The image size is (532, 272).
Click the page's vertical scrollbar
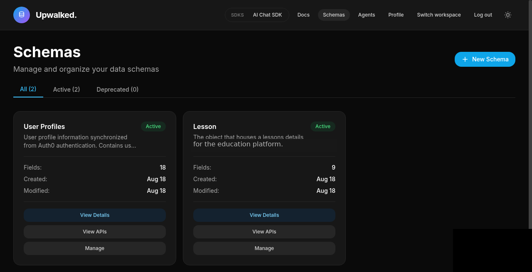[x=530, y=114]
